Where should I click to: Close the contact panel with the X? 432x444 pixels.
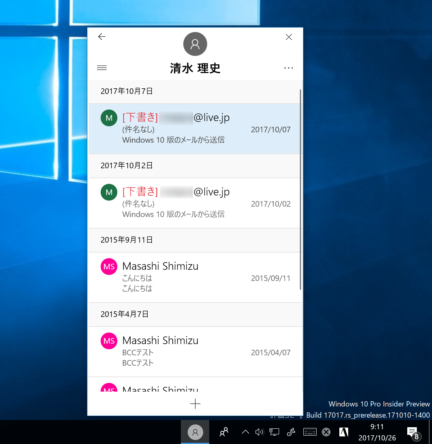pos(289,37)
